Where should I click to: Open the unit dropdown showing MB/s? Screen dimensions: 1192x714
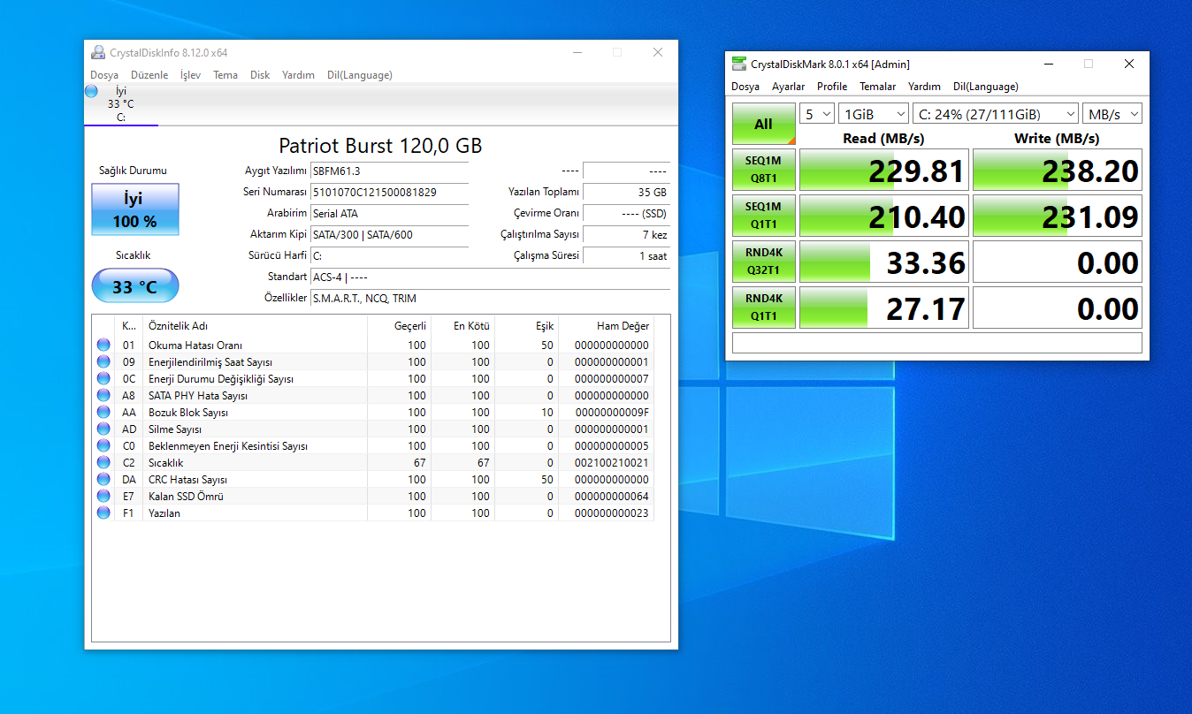1112,114
